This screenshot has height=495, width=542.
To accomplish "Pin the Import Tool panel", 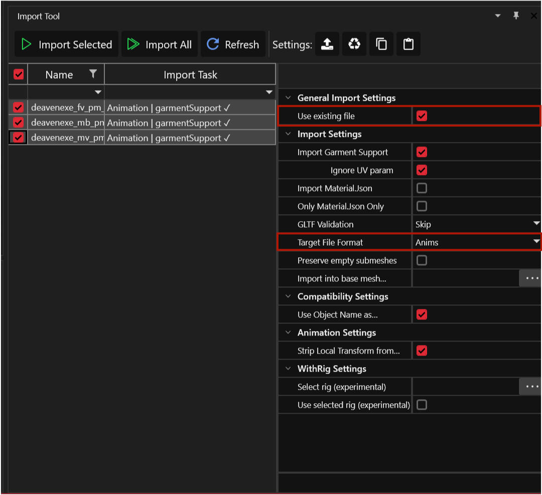I will 516,16.
